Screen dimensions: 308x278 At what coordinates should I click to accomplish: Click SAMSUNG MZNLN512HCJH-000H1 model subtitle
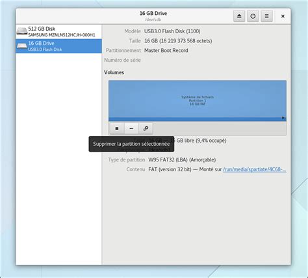coord(62,35)
